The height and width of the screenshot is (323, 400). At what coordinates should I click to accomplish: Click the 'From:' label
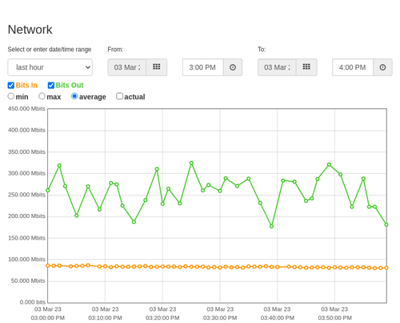[115, 50]
